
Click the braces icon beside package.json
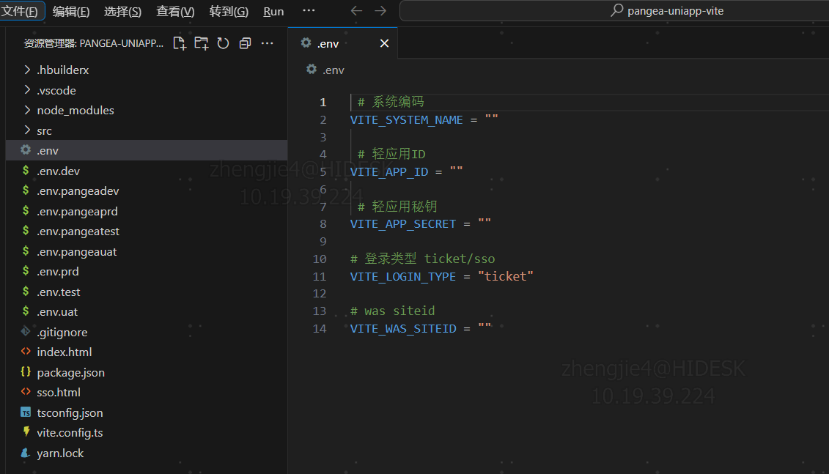pos(26,371)
